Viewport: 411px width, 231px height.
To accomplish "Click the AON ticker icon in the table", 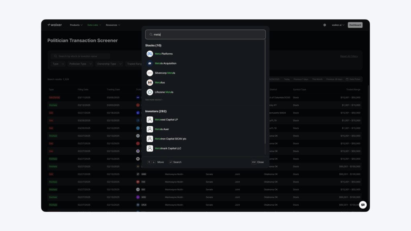I will [x=138, y=197].
